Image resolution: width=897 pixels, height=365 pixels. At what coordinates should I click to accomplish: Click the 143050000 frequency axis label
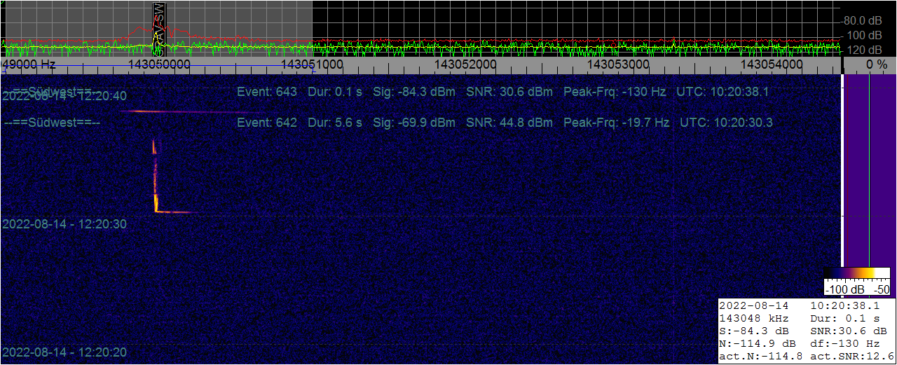[159, 64]
